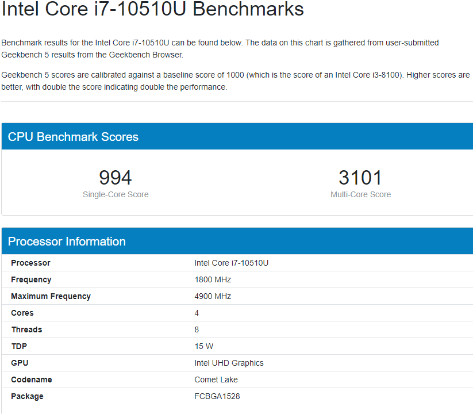Image resolution: width=473 pixels, height=414 pixels.
Task: Select the 1800 MHz frequency value
Action: point(213,279)
